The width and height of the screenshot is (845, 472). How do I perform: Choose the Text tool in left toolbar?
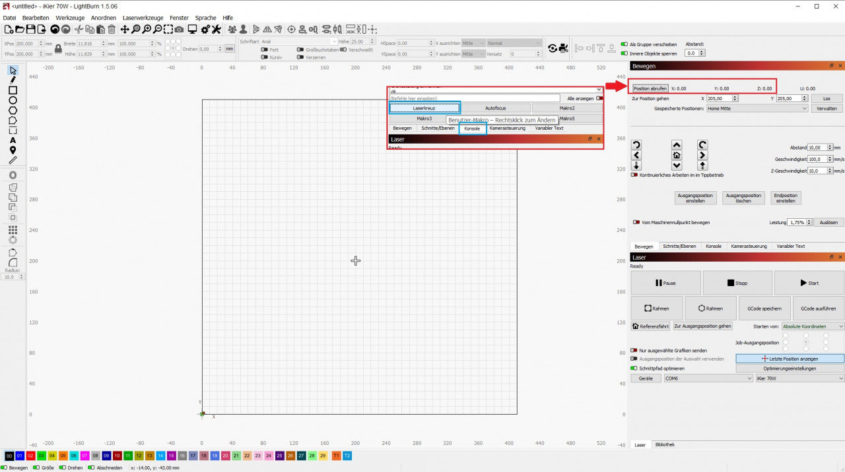point(13,140)
